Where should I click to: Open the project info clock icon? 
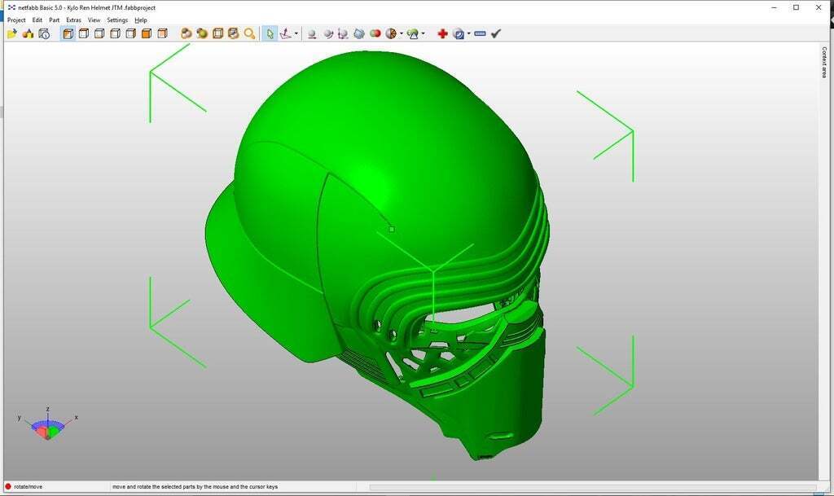[x=44, y=33]
